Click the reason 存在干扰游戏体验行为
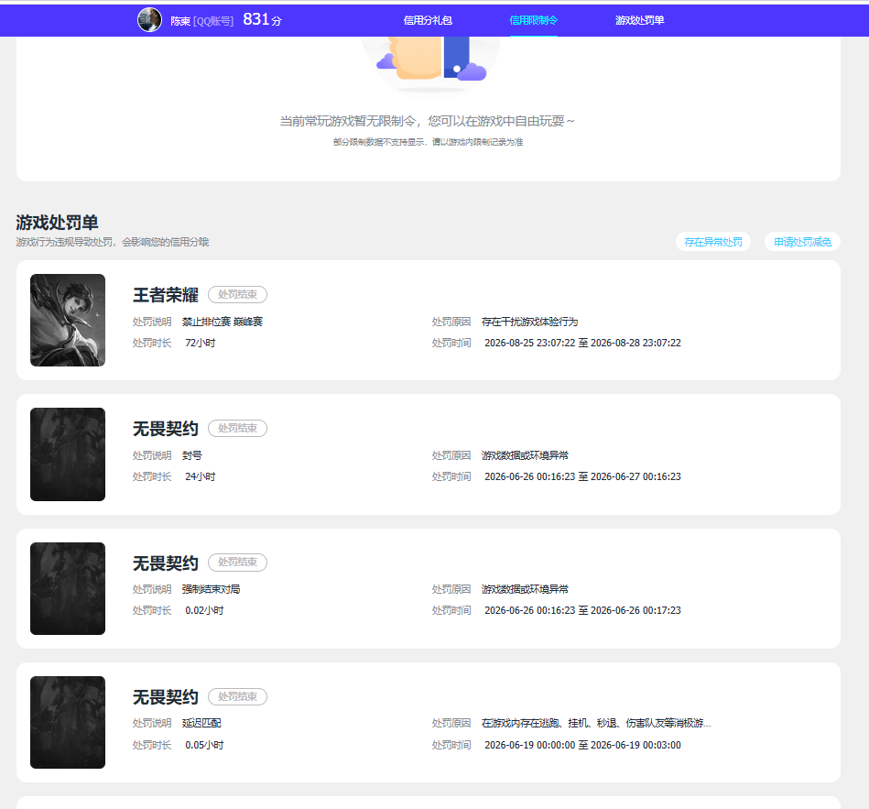Image resolution: width=869 pixels, height=809 pixels. coord(529,322)
